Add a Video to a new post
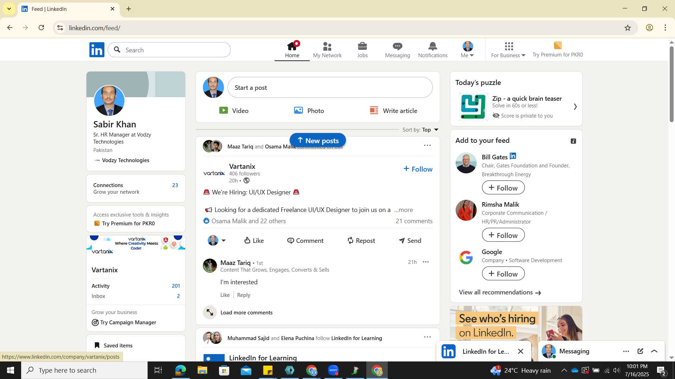The image size is (675, 379). 234,111
